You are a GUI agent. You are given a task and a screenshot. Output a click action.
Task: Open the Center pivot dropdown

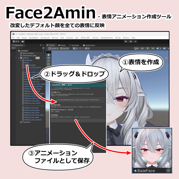tap(53, 49)
